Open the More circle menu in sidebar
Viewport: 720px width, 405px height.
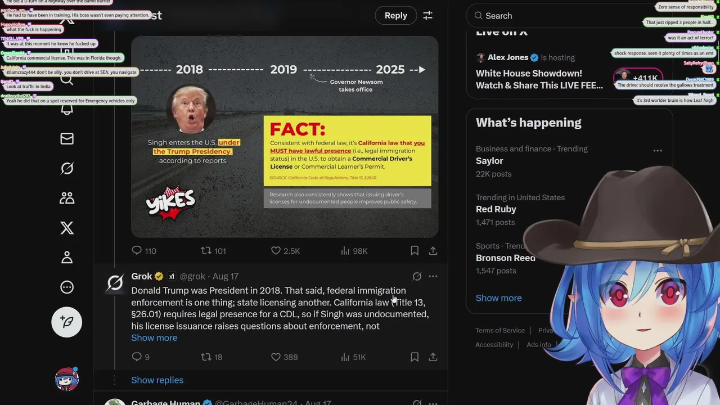(67, 287)
